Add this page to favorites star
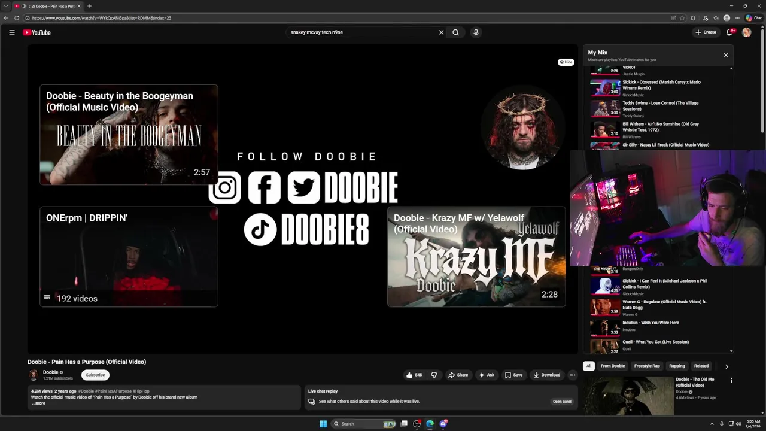Screen dimensions: 766x431 tap(682, 18)
